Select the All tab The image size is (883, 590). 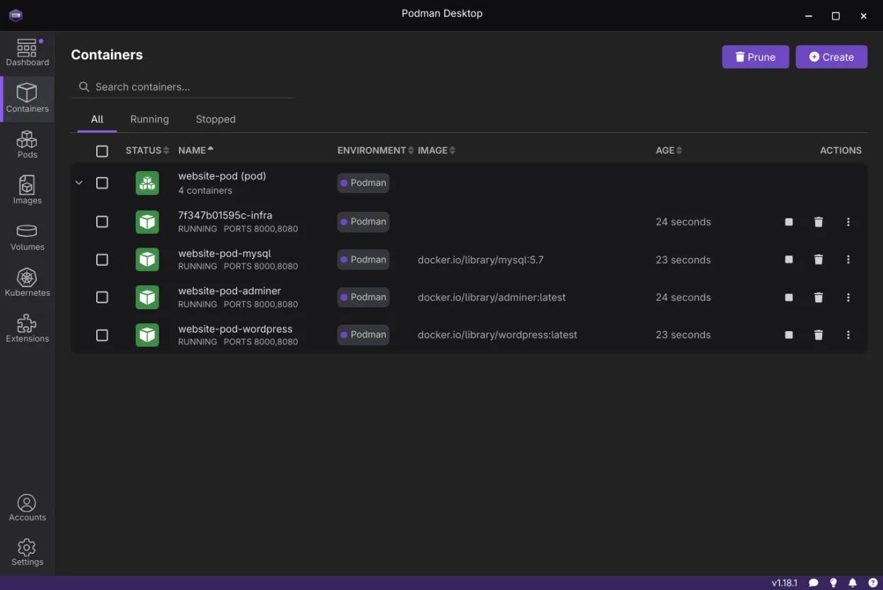97,120
